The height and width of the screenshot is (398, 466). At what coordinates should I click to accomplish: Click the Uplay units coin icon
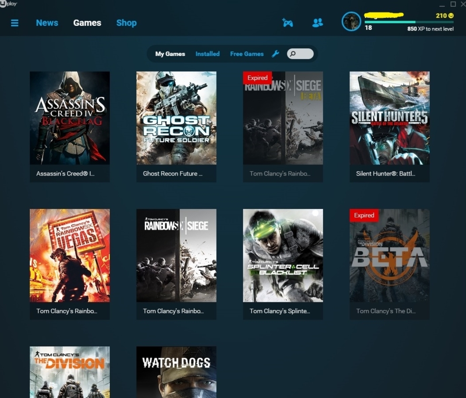pos(451,15)
